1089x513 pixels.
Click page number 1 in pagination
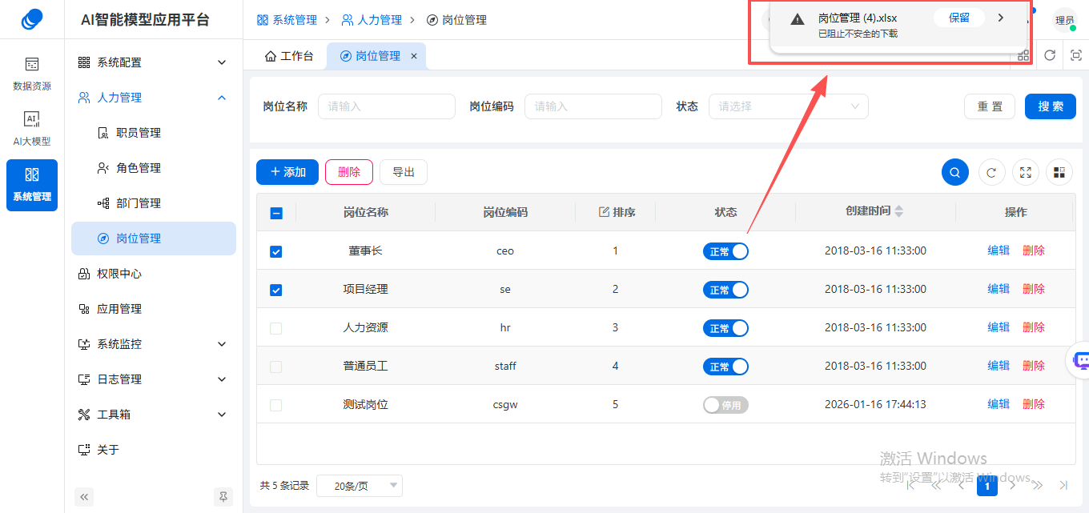point(987,485)
